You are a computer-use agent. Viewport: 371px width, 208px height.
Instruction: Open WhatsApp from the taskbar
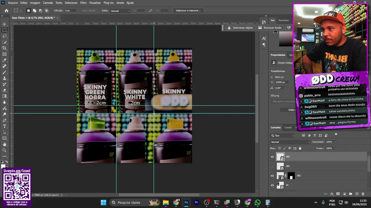pyautogui.click(x=257, y=203)
